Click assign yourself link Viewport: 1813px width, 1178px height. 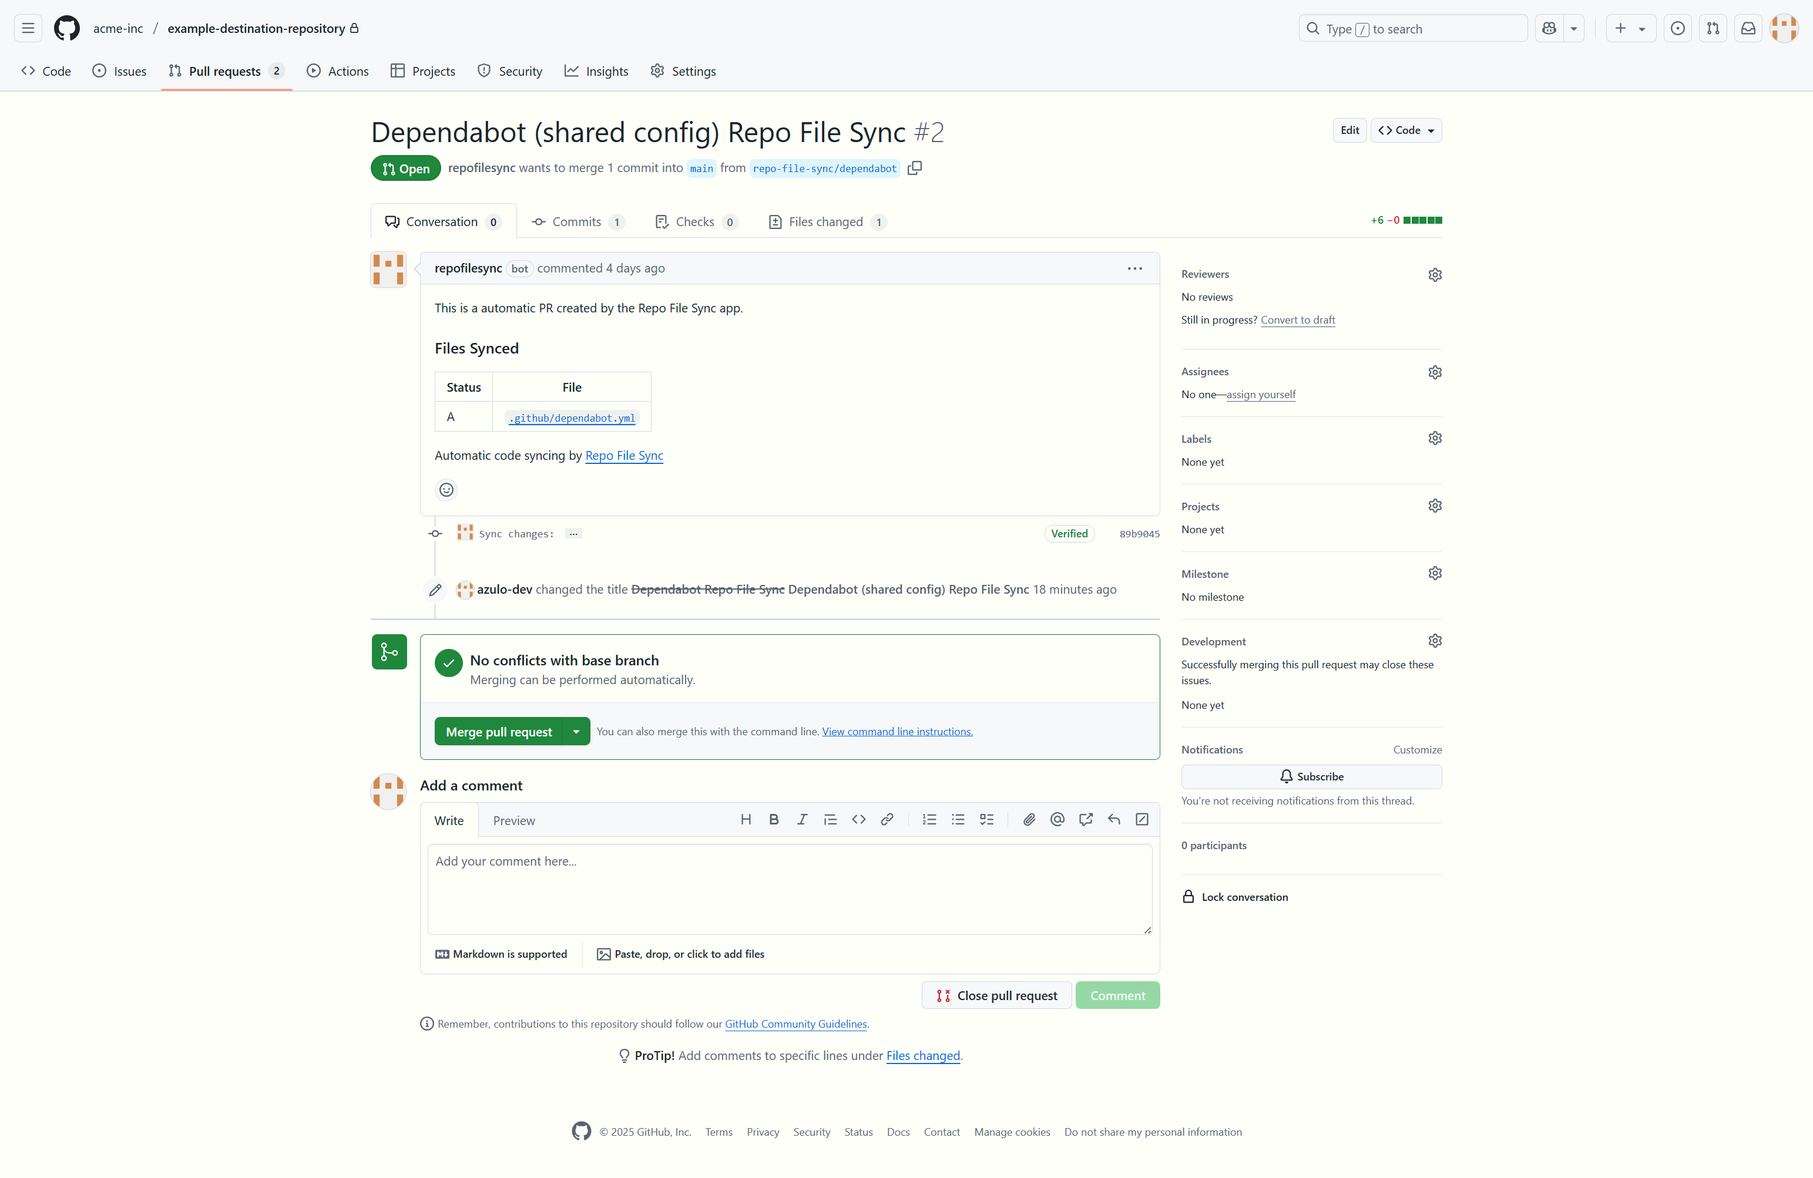pyautogui.click(x=1261, y=395)
